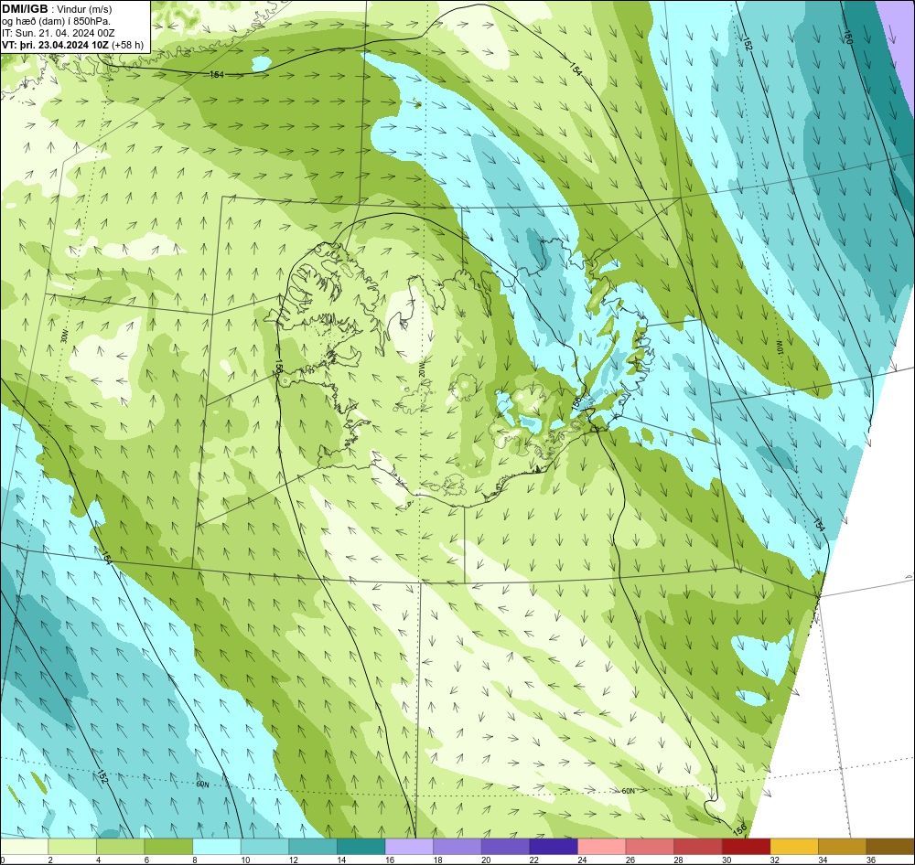915x865 pixels.
Task: Click legend tick number '4'
Action: coord(98,860)
